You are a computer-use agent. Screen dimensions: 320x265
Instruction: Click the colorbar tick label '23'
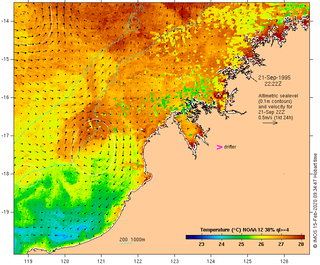[x=202, y=244]
